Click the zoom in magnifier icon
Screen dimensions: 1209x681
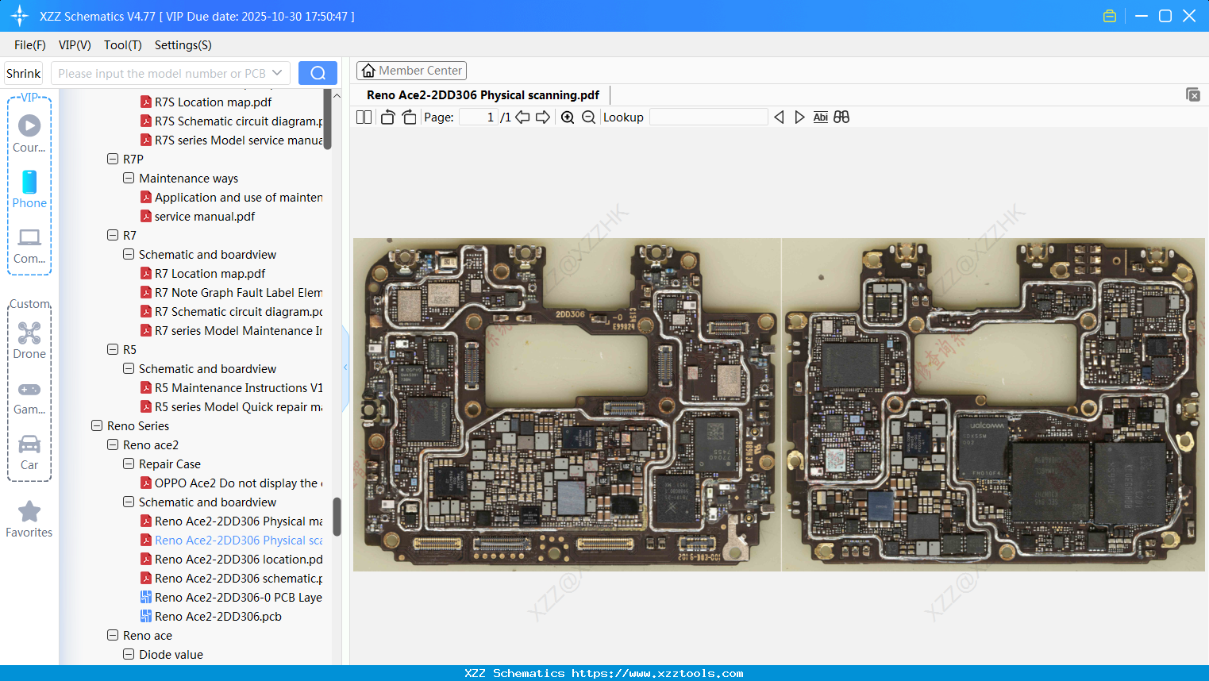click(568, 117)
